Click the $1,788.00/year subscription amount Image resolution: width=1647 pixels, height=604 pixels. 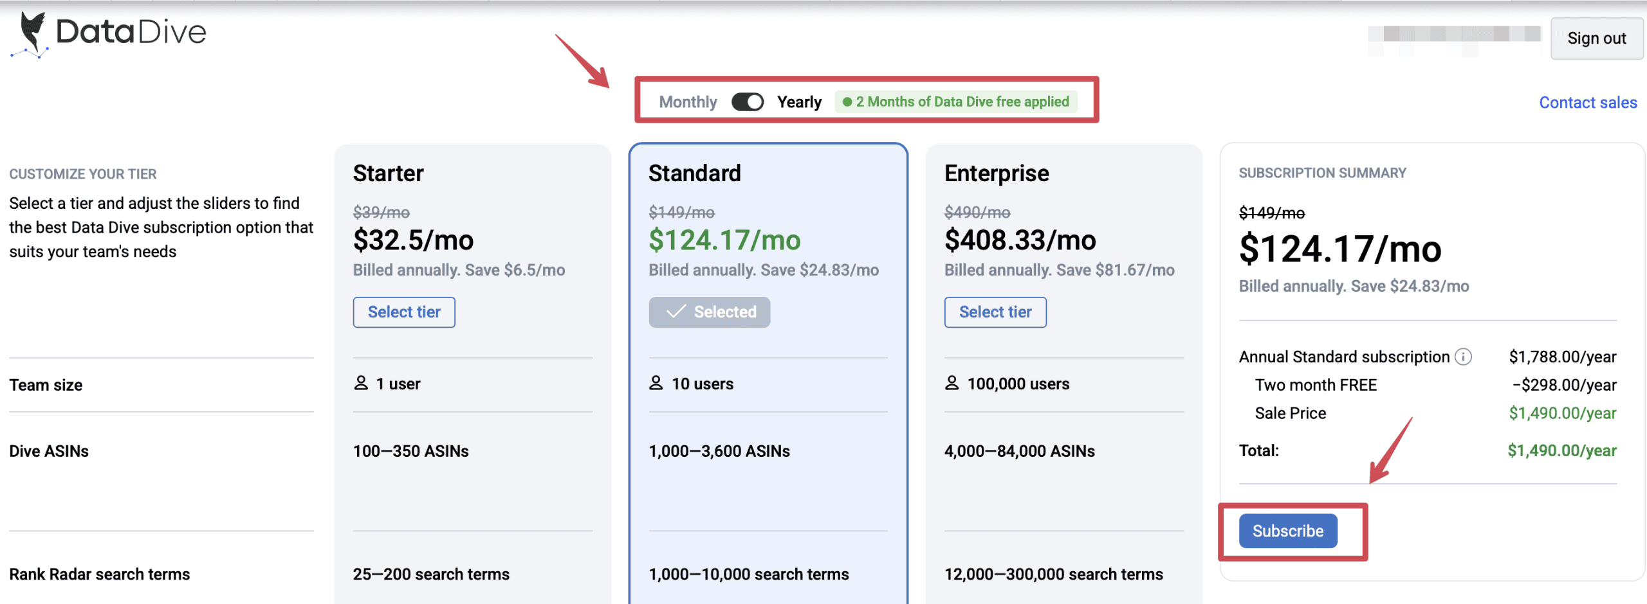point(1563,357)
